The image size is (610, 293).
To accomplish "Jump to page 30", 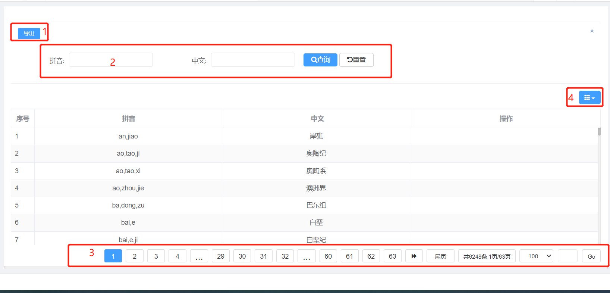I will (x=242, y=256).
